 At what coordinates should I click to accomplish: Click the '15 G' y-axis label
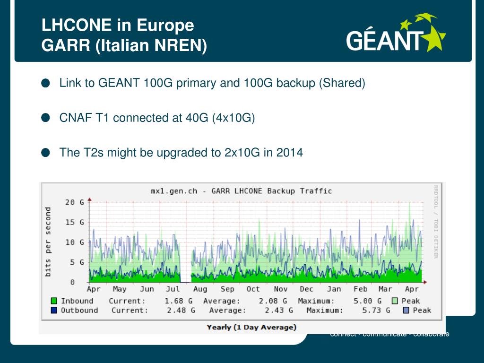point(74,222)
